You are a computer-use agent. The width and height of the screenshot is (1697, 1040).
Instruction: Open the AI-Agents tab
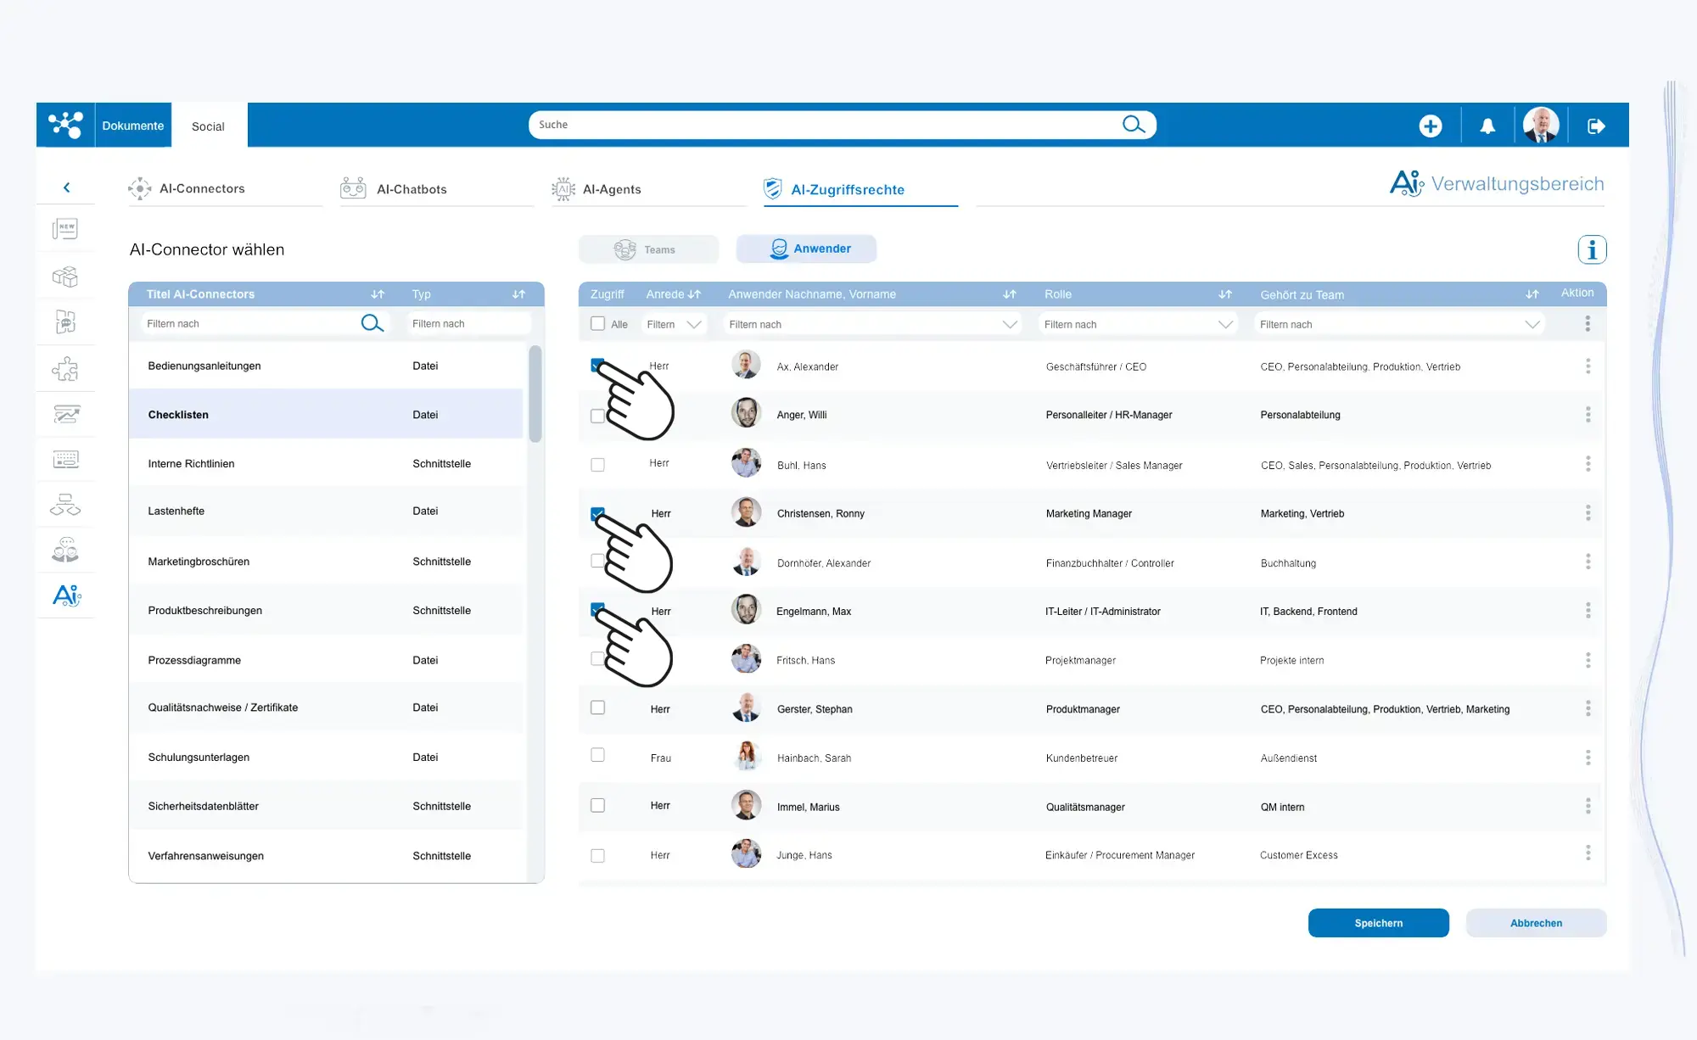point(611,189)
